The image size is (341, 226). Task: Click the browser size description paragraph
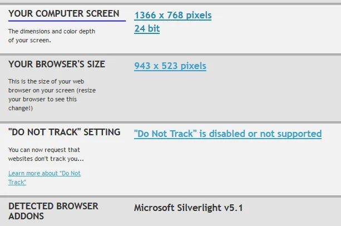point(52,95)
